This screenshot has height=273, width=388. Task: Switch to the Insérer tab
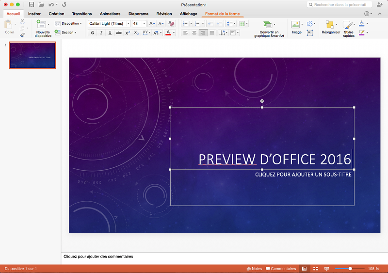(34, 14)
